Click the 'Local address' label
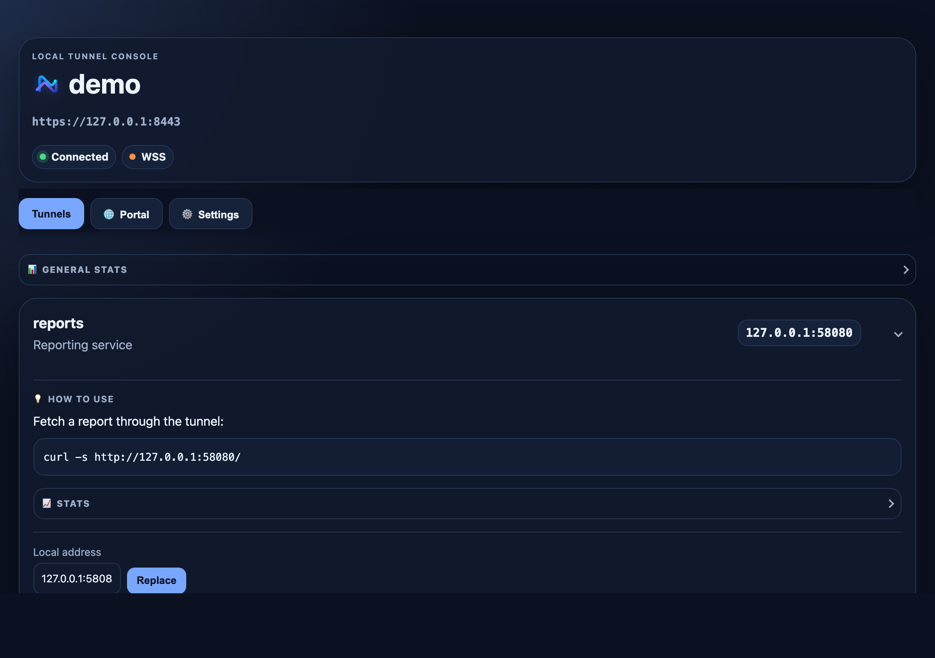The width and height of the screenshot is (935, 658). (67, 552)
